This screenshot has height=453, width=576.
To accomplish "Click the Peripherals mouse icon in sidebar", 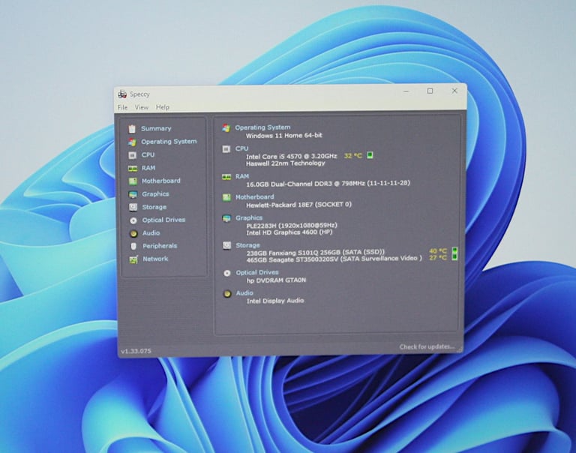I will click(133, 246).
